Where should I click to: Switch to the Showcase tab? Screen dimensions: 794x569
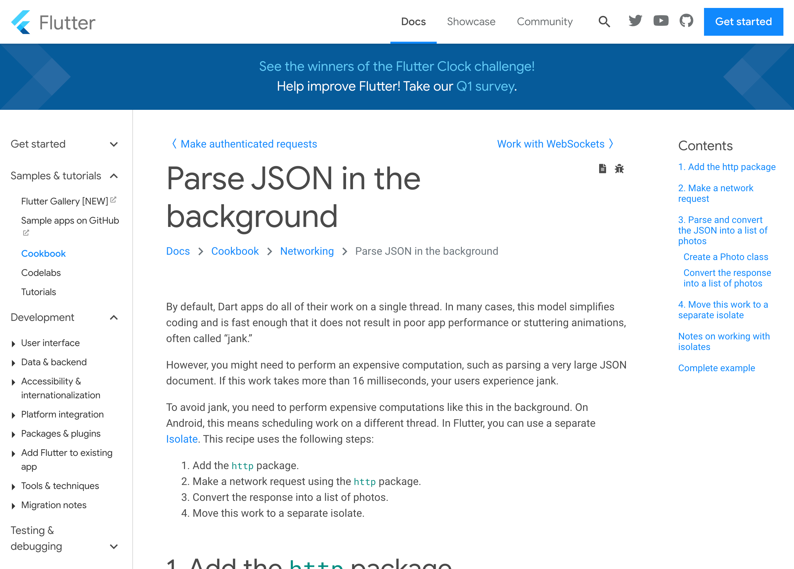click(x=471, y=22)
